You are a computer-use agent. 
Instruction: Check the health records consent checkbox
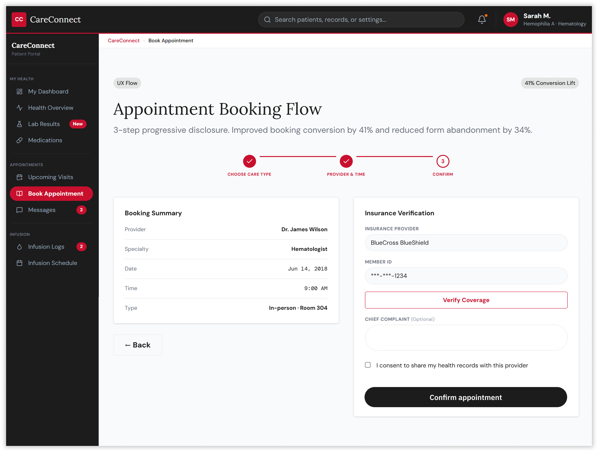(368, 365)
